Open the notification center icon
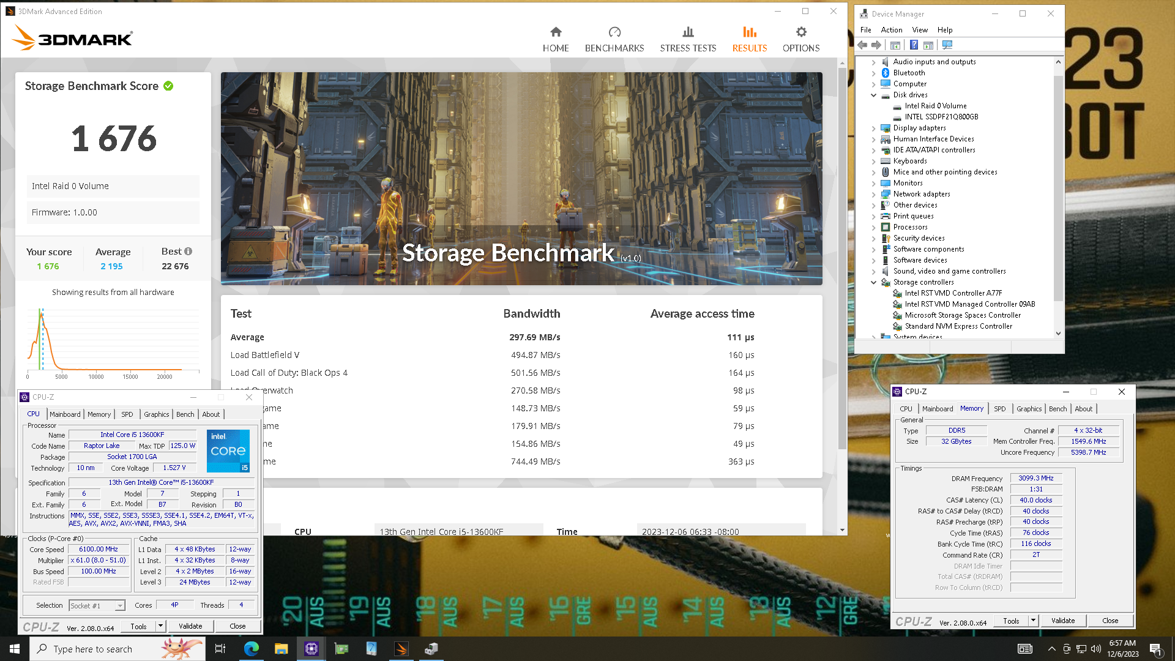 point(1156,649)
